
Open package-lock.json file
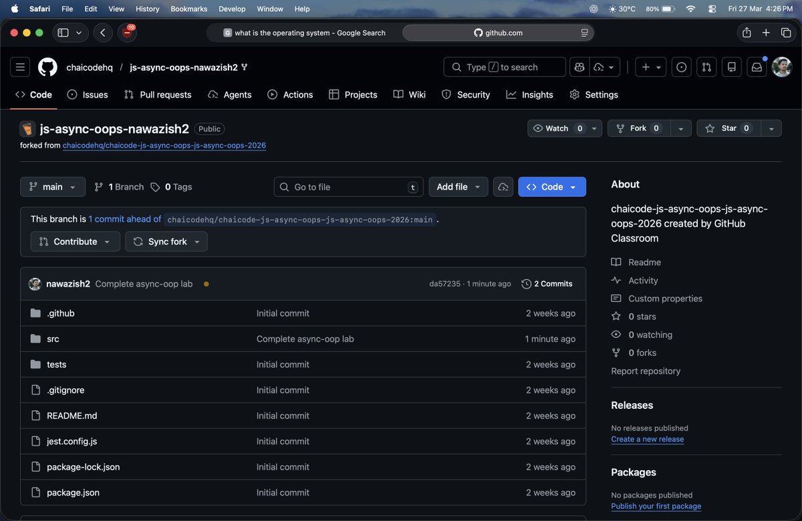(84, 467)
